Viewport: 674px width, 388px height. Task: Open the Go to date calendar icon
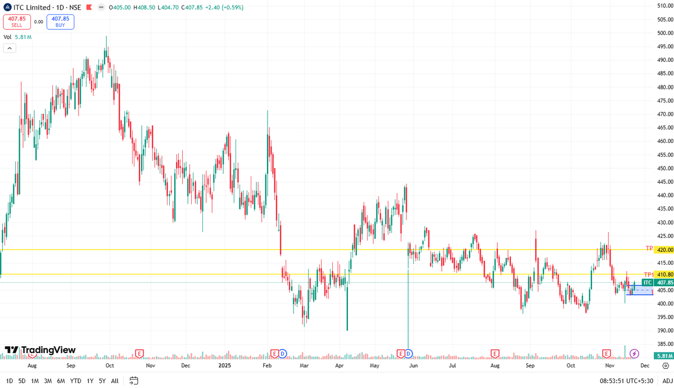tap(133, 381)
